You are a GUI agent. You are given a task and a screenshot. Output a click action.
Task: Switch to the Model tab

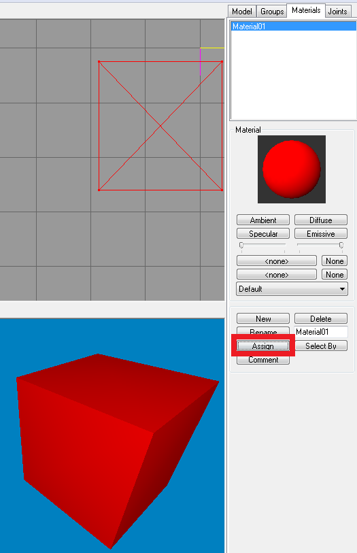pyautogui.click(x=242, y=12)
